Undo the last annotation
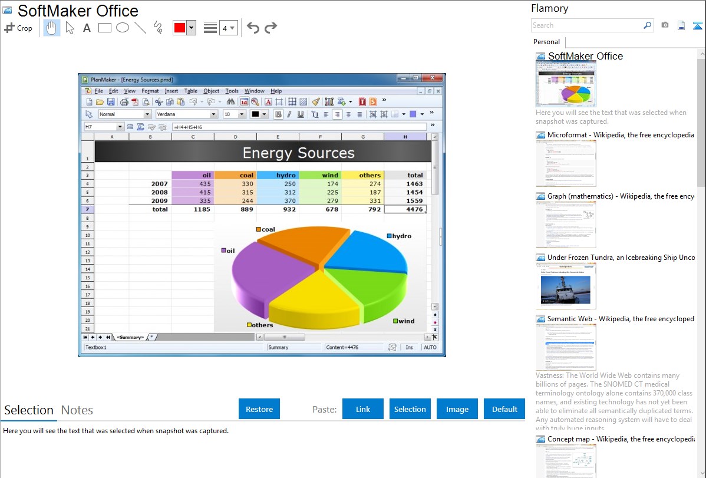Viewport: 706px width, 478px height. tap(253, 28)
